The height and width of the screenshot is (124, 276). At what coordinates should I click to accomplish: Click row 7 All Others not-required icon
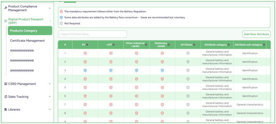pos(188,105)
